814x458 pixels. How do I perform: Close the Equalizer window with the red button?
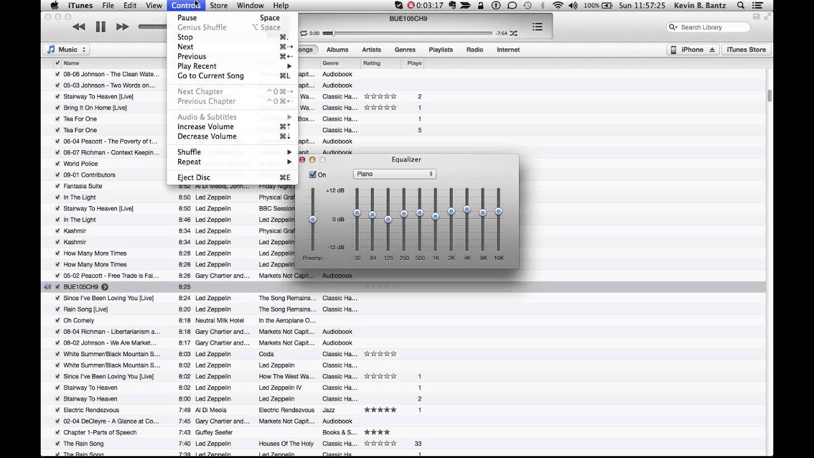(x=302, y=160)
